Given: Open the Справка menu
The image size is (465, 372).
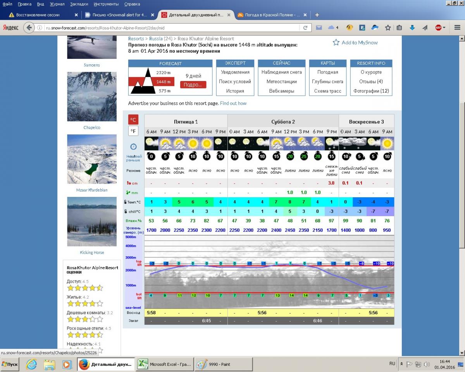Looking at the screenshot, I should pos(132,4).
